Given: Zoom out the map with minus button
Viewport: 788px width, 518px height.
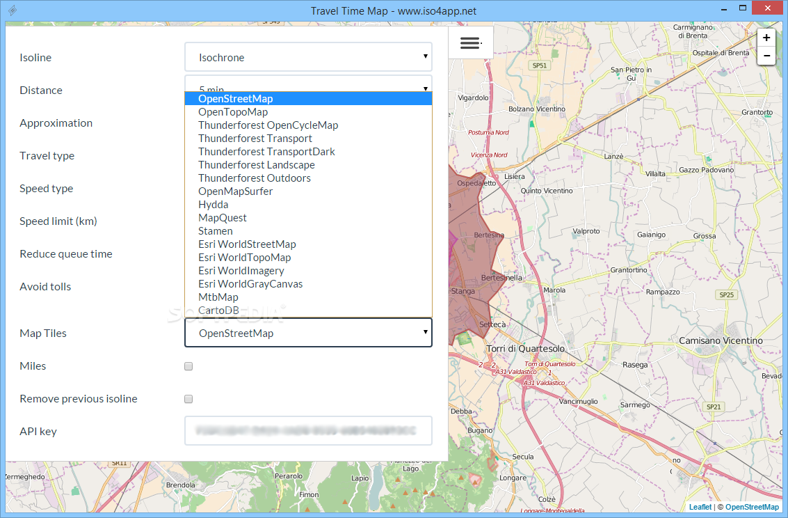Looking at the screenshot, I should 766,55.
